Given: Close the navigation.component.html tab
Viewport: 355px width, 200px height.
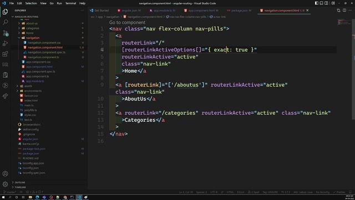Looking at the screenshot, I should pyautogui.click(x=307, y=11).
